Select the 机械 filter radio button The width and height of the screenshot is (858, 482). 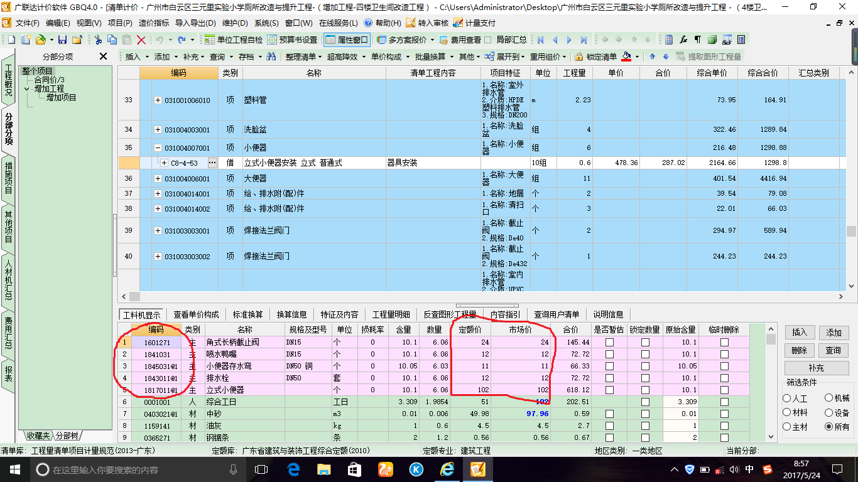(x=829, y=398)
